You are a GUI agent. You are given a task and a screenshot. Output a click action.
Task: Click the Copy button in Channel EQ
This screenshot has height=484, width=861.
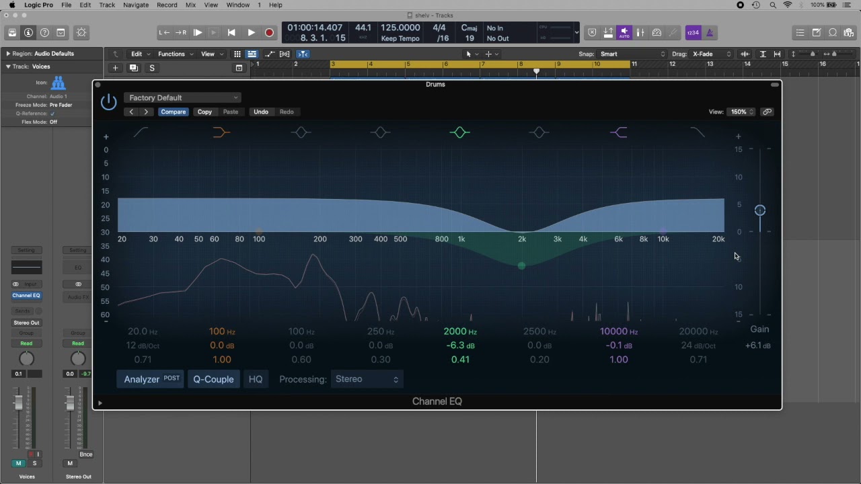click(204, 112)
